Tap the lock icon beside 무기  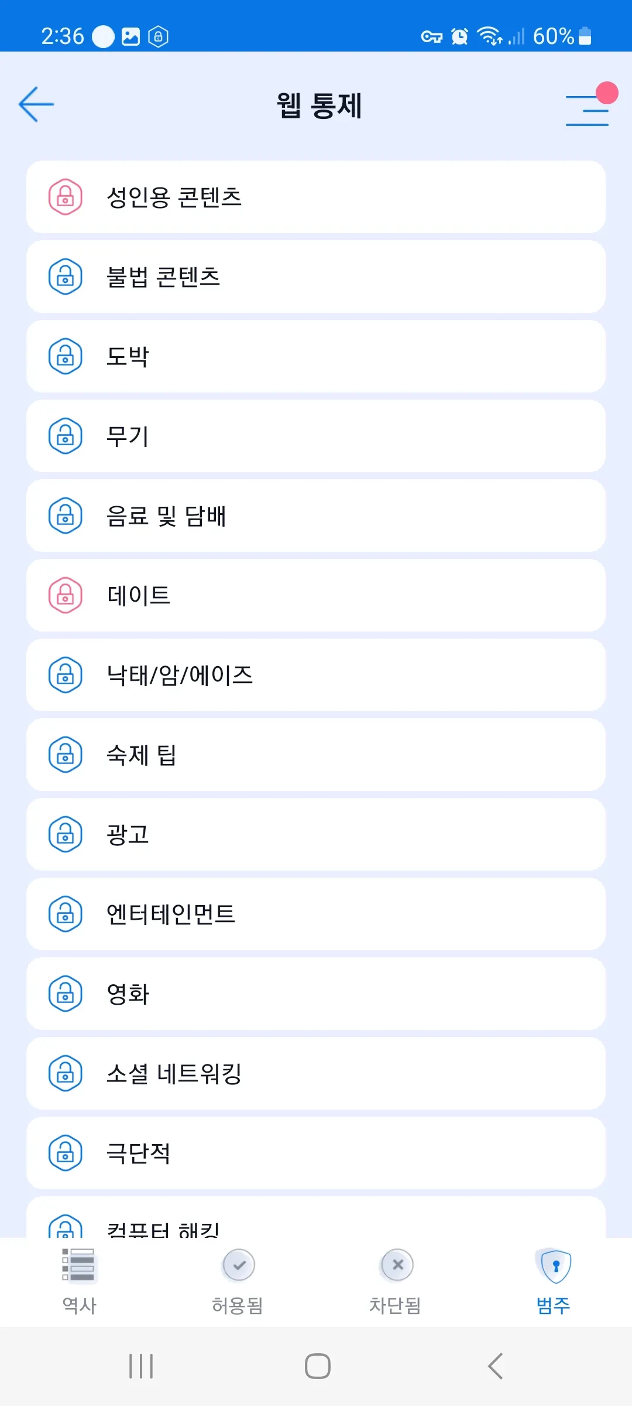coord(65,436)
